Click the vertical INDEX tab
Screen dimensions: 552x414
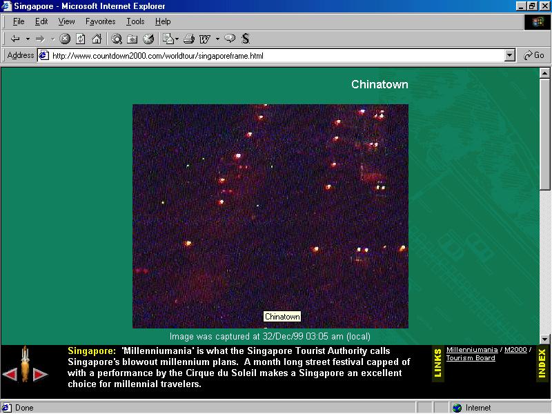click(542, 364)
